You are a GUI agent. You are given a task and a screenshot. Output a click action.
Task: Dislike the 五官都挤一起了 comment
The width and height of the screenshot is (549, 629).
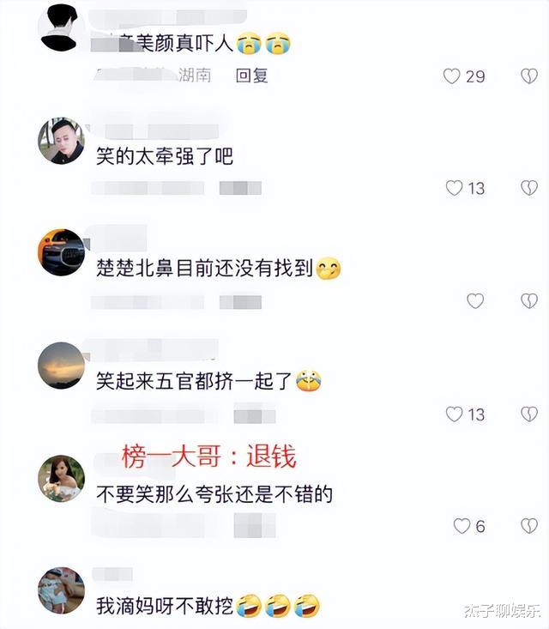click(x=529, y=414)
